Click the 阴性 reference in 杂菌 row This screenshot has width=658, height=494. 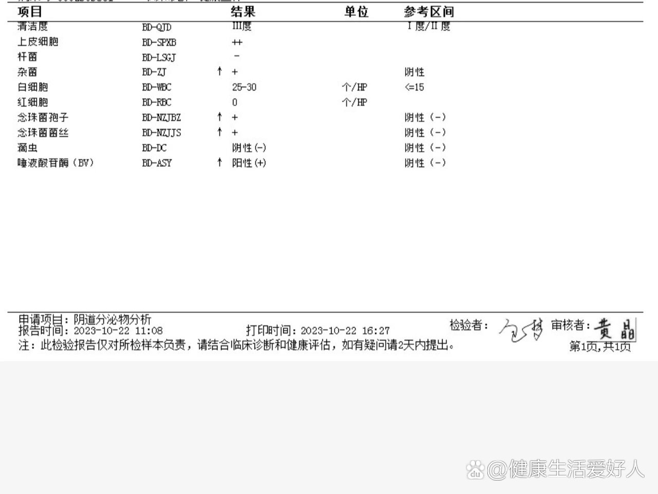(x=414, y=72)
